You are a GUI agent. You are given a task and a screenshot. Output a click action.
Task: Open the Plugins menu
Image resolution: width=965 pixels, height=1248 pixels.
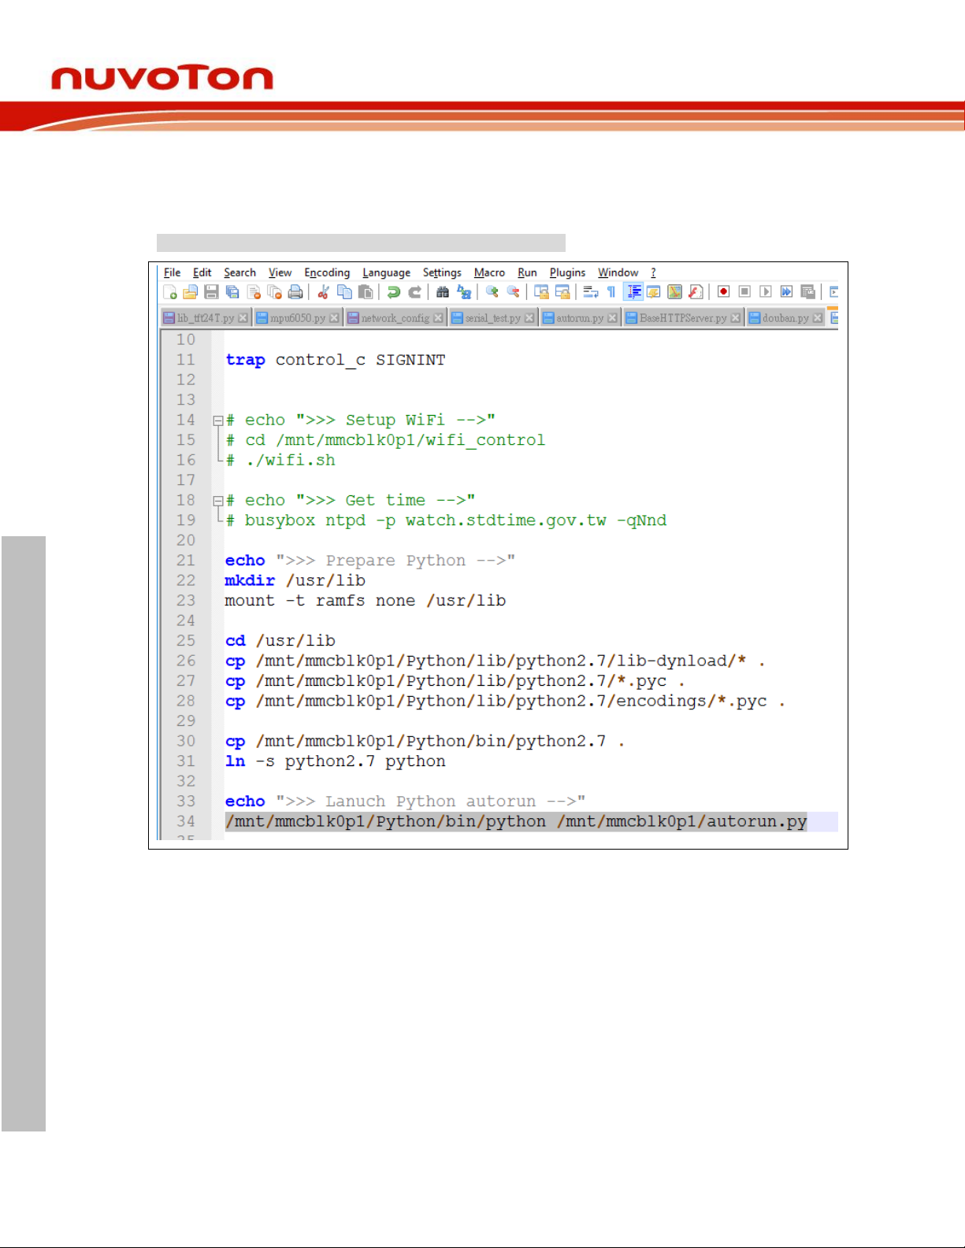567,272
